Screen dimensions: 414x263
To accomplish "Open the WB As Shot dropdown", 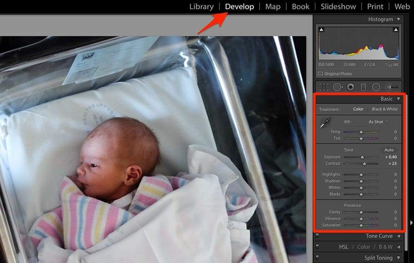I will click(x=379, y=122).
